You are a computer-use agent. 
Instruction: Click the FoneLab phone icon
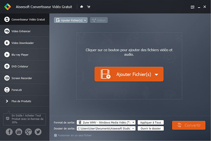7,90
